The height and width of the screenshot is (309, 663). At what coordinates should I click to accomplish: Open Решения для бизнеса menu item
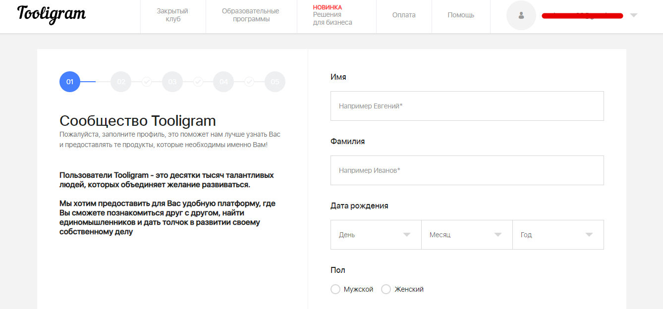(332, 15)
